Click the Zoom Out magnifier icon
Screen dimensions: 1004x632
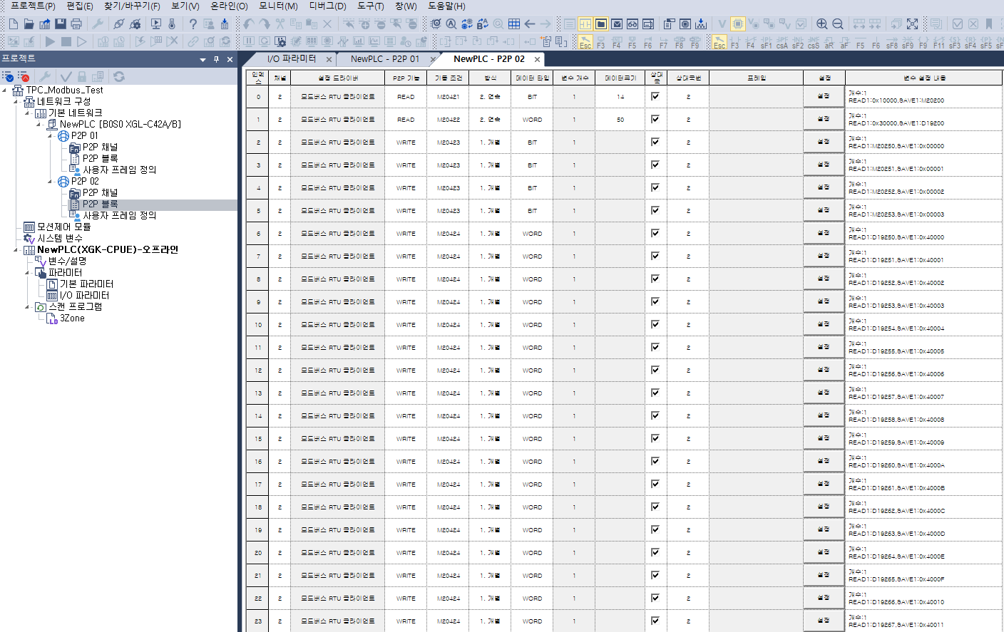838,24
